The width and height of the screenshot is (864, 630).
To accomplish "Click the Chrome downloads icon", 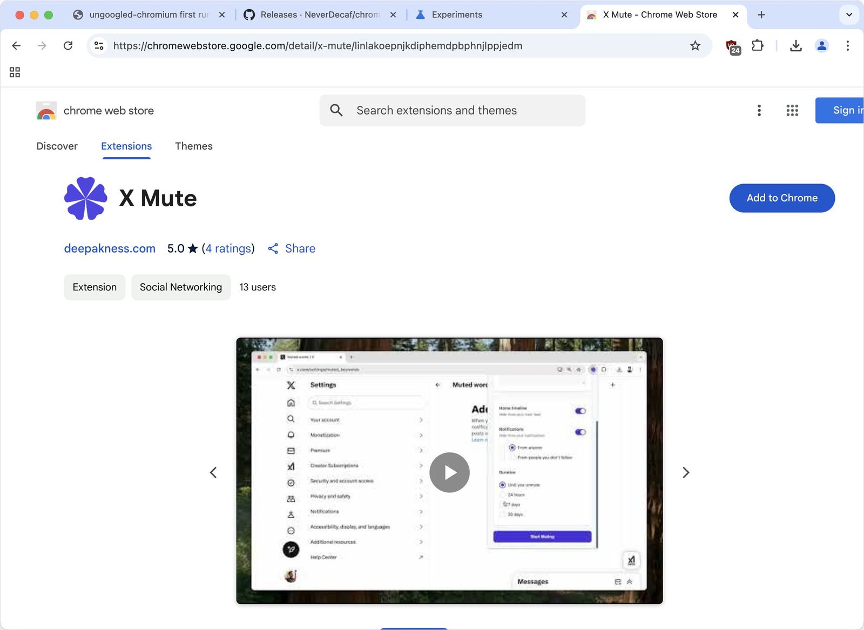I will tap(795, 46).
